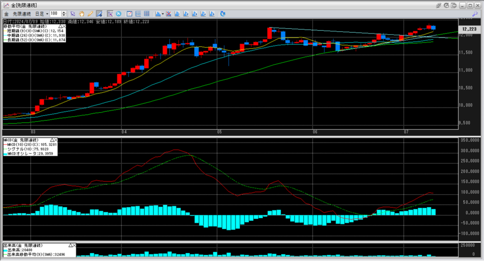This screenshot has width=484, height=261.
Task: Activate the hand pan tool
Action: pos(81,14)
